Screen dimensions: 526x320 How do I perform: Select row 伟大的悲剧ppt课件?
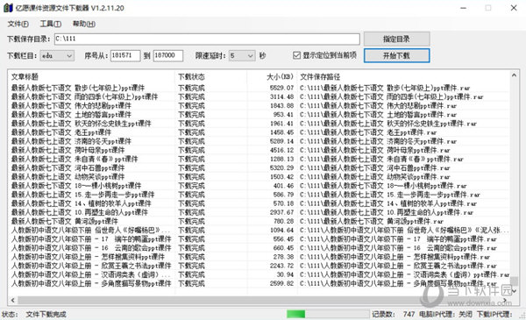[x=259, y=106]
